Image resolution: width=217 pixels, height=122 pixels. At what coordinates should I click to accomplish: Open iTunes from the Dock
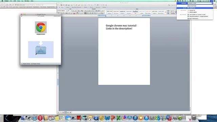(135, 118)
